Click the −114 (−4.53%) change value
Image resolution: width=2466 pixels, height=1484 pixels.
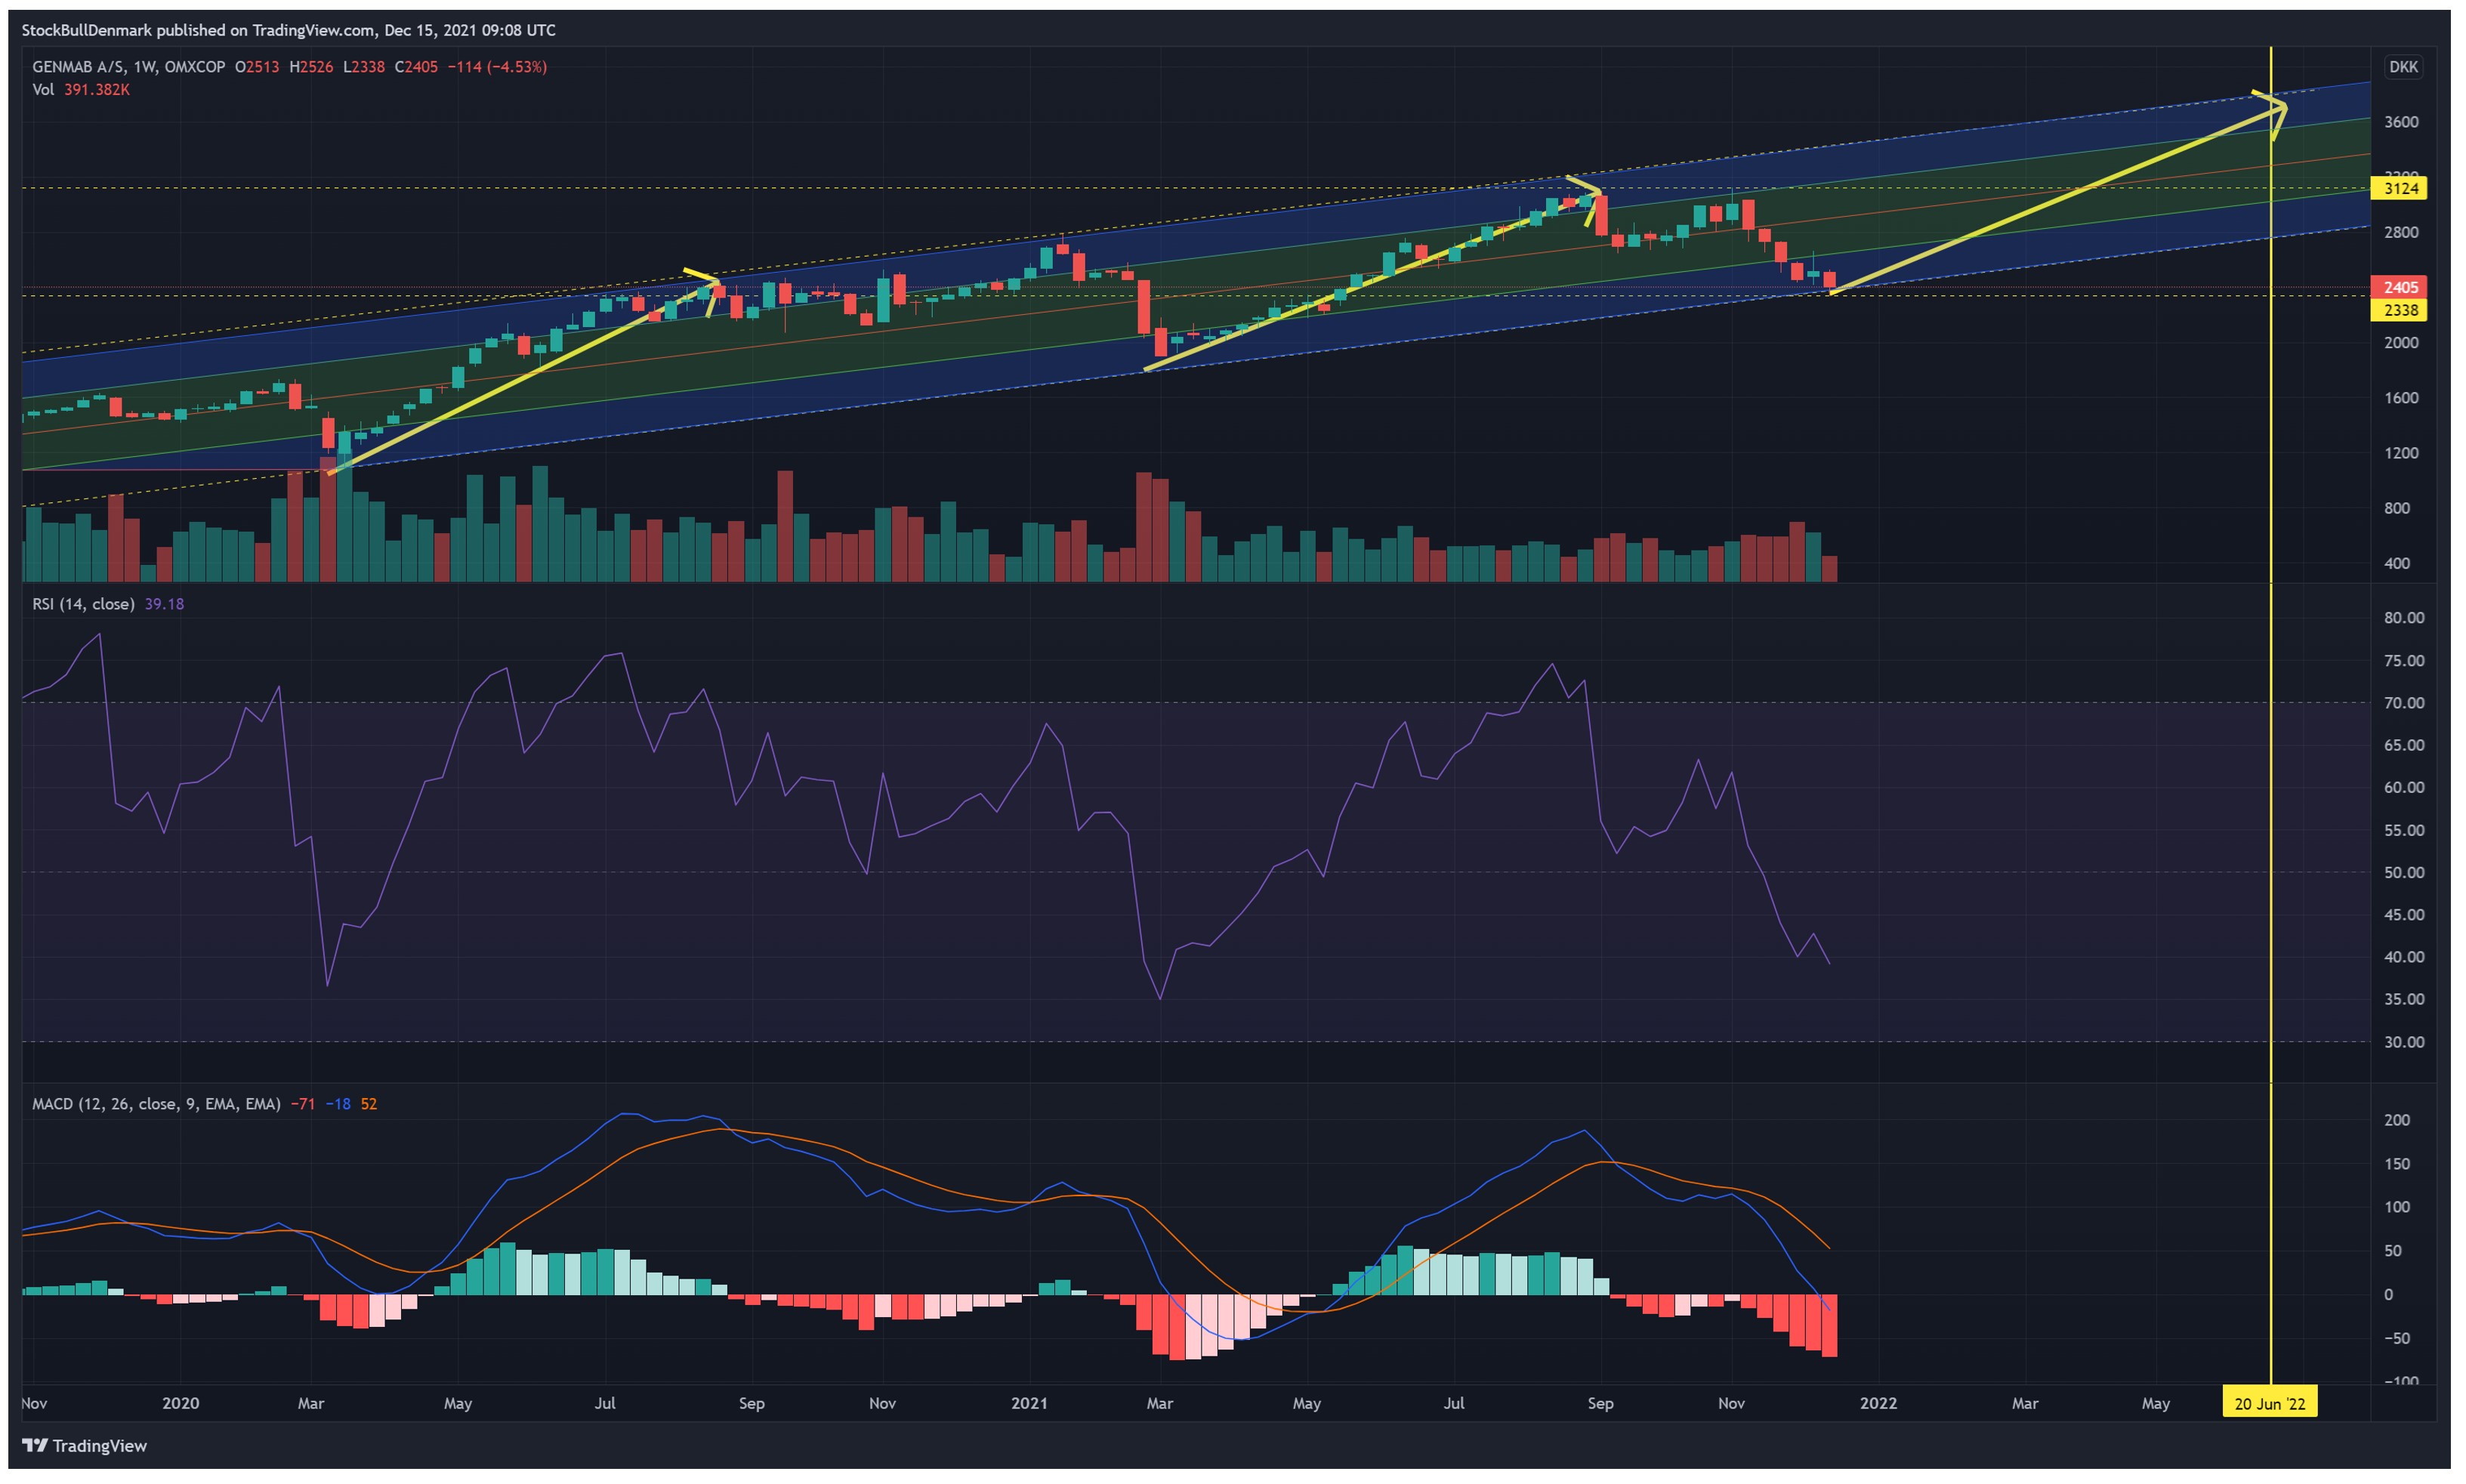coord(496,67)
